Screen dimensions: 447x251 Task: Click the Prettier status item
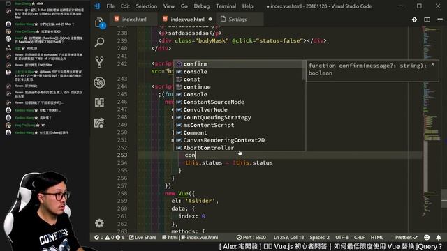[x=406, y=237]
